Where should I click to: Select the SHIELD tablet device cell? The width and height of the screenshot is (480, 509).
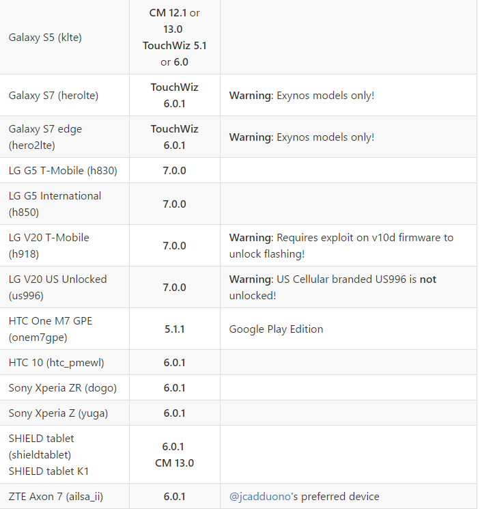click(48, 454)
